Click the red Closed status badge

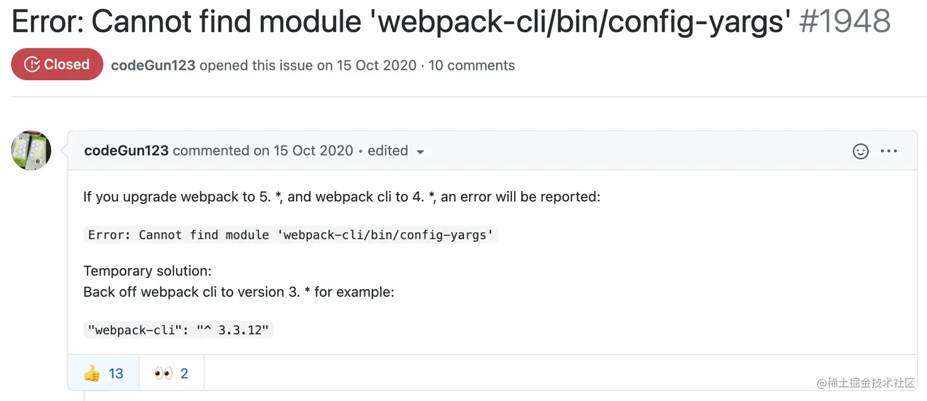point(57,64)
